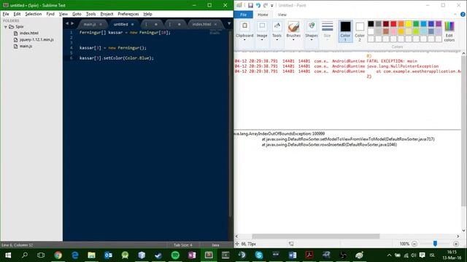Open Skype from the taskbar

point(259,255)
